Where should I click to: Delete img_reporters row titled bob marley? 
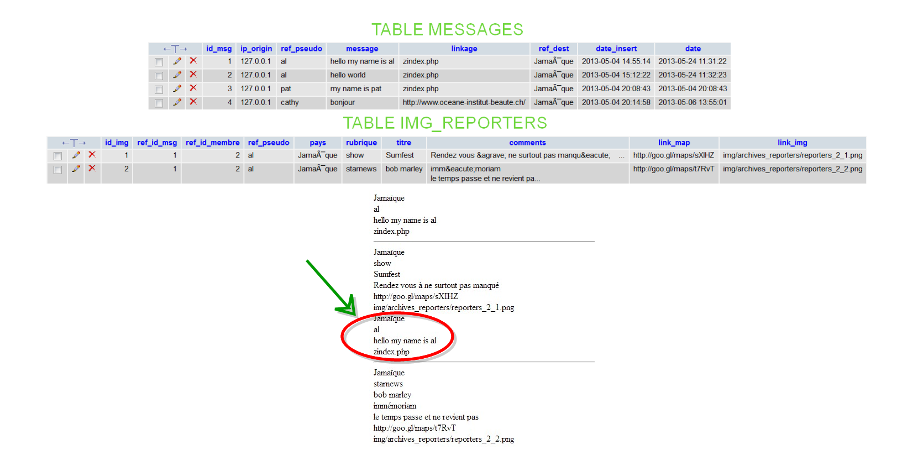pyautogui.click(x=92, y=169)
